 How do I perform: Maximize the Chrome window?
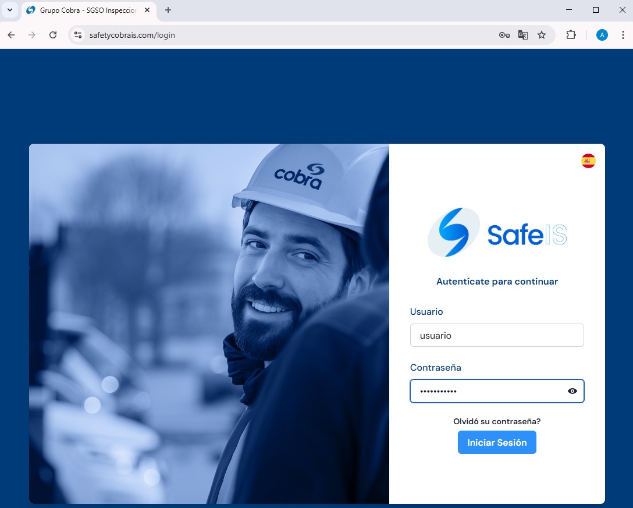tap(595, 10)
